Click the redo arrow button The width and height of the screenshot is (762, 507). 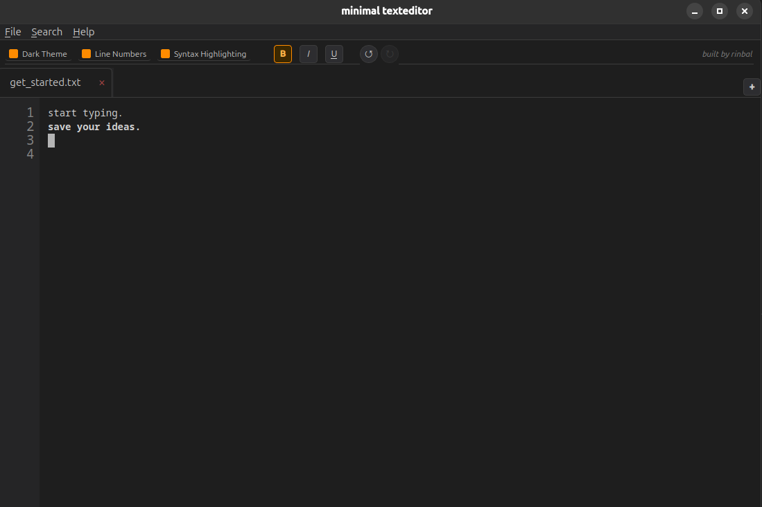(390, 54)
